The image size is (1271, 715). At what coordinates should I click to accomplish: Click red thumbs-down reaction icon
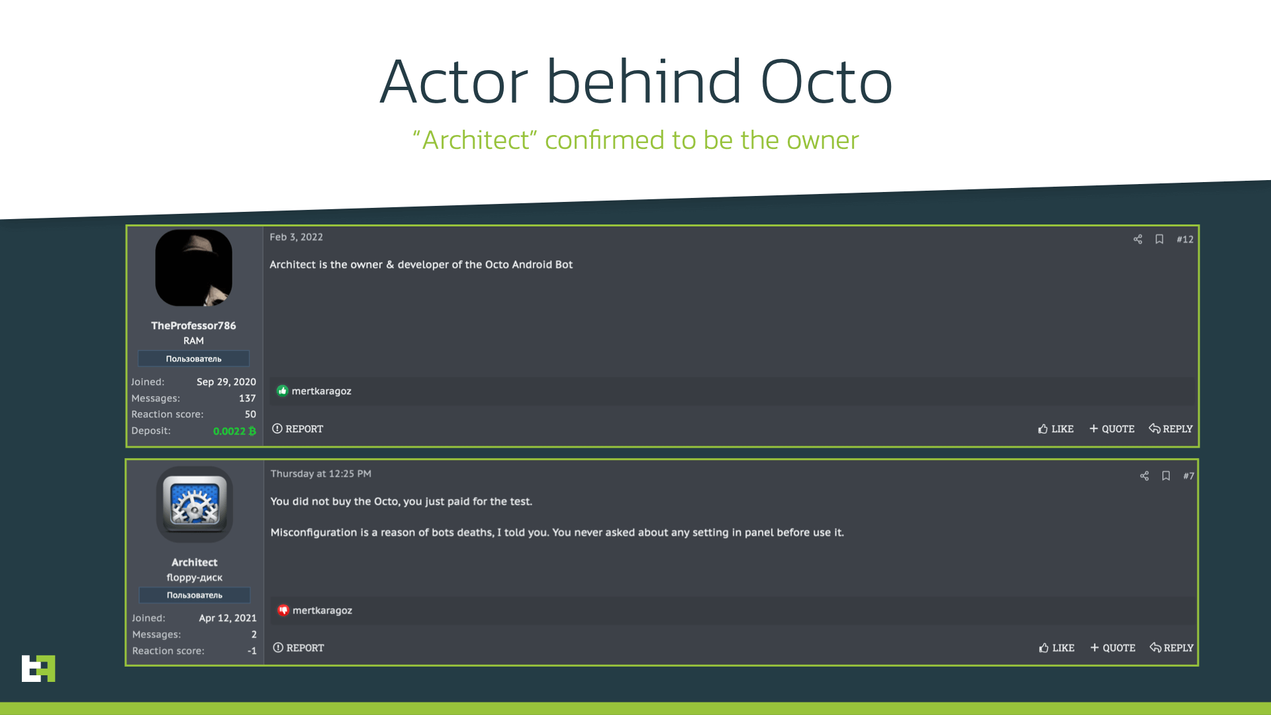(283, 610)
